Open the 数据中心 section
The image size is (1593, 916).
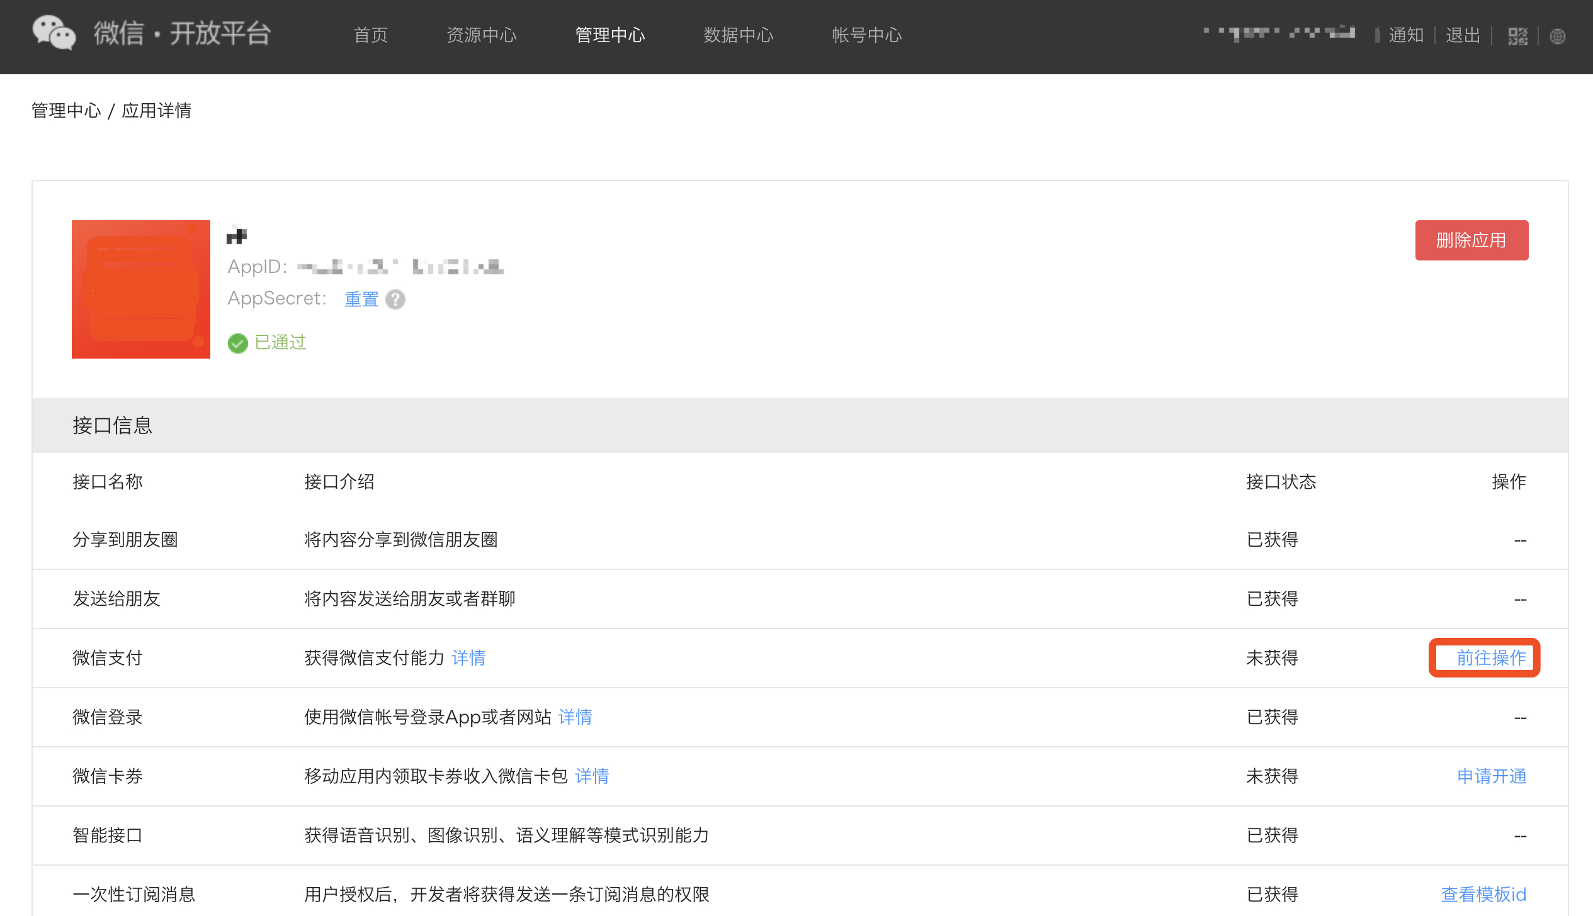739,36
